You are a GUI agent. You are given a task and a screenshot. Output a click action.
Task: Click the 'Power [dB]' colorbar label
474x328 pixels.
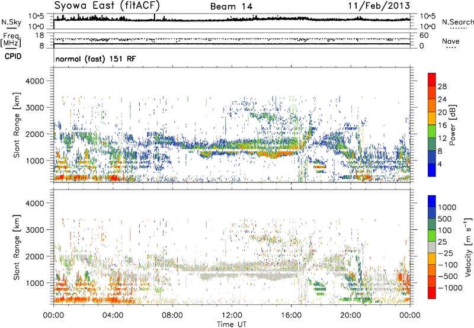[x=452, y=125]
